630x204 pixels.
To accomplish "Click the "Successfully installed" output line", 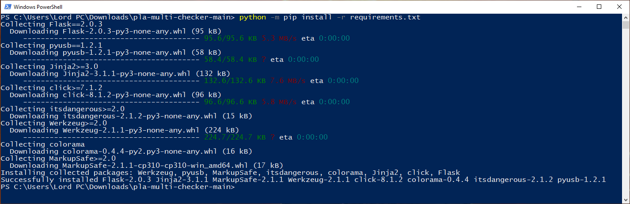I will (x=303, y=180).
